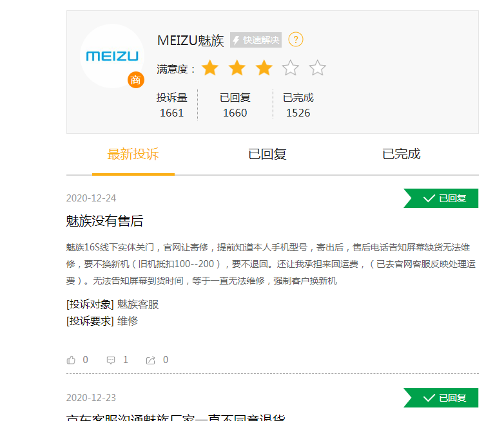Screen dimensions: 504x421
Task: Click the fifth empty satisfaction star
Action: tap(318, 68)
